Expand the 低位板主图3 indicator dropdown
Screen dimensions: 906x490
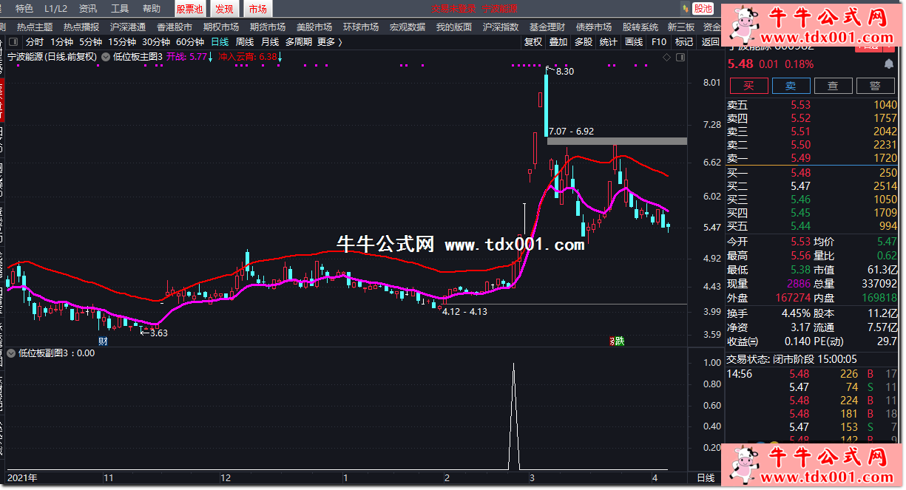(106, 57)
